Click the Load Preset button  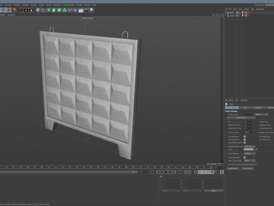(x=233, y=169)
